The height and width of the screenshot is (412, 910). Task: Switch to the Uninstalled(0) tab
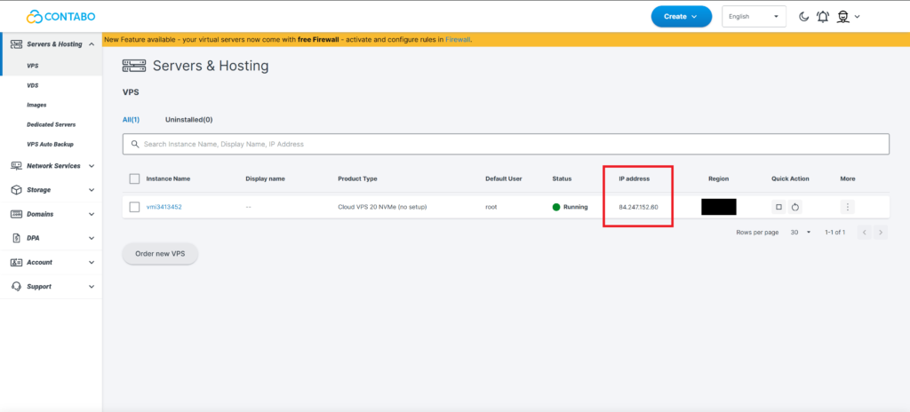(x=189, y=120)
